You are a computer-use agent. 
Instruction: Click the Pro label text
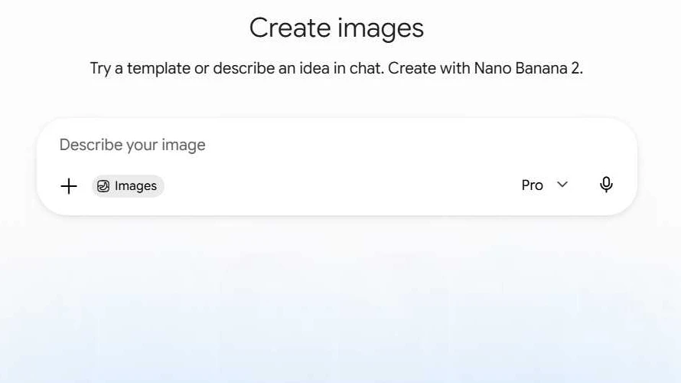click(532, 185)
